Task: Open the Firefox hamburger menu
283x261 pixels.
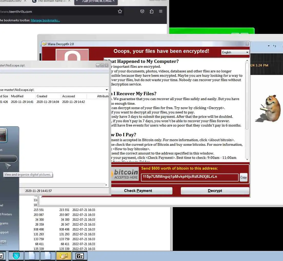Action: 161,11
